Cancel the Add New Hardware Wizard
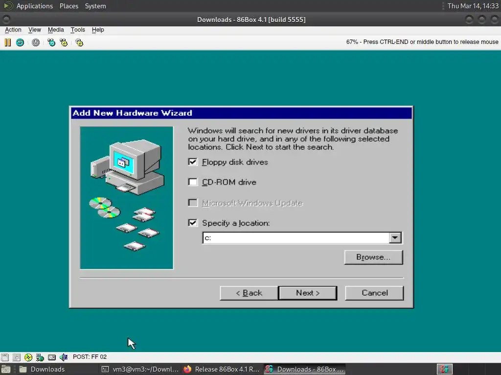This screenshot has width=501, height=375. pyautogui.click(x=374, y=293)
